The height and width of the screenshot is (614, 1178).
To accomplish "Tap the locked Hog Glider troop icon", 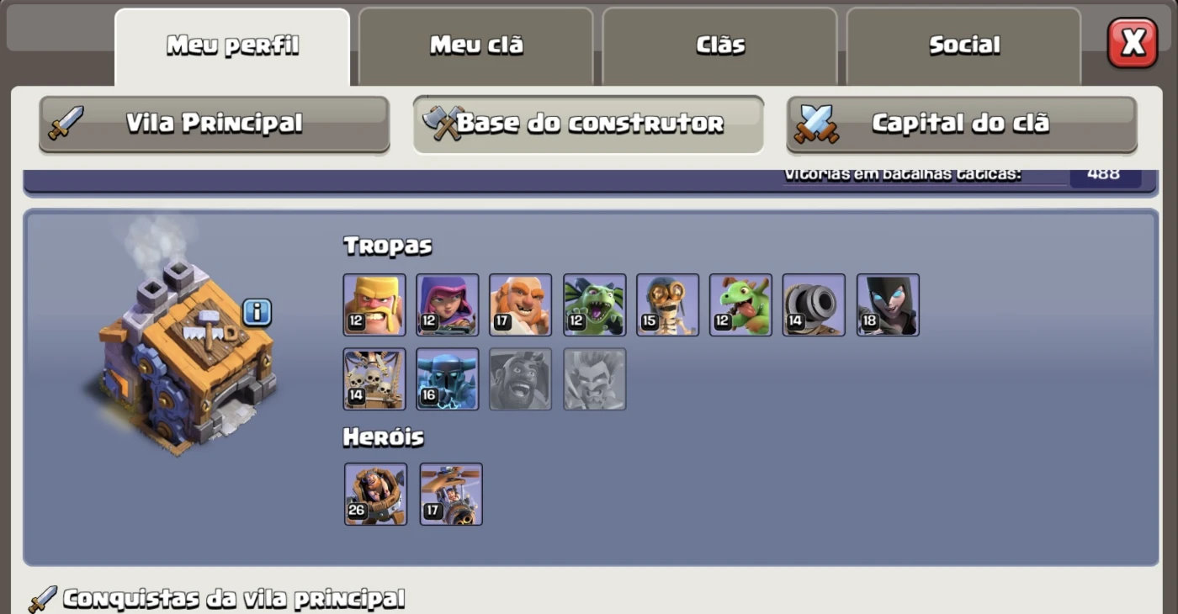I will coord(521,379).
